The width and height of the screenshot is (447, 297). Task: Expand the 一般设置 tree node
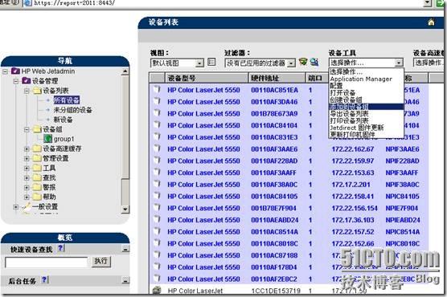(16, 207)
